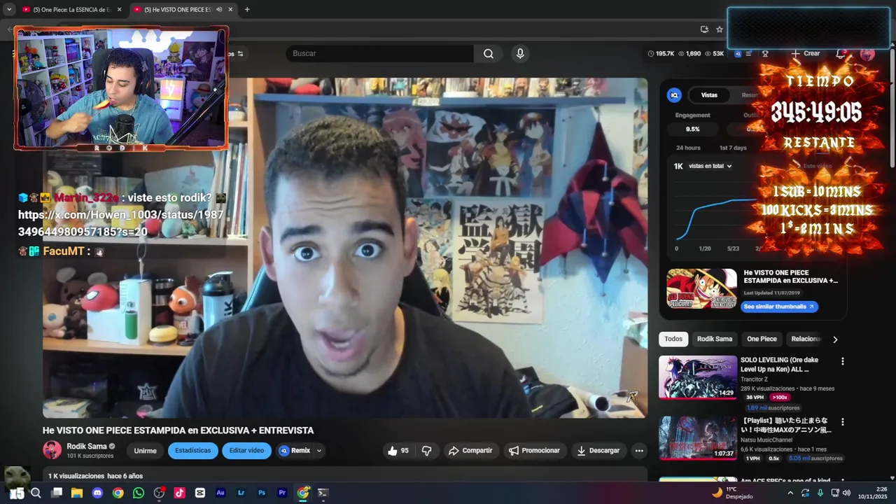Click the 1st 7 days stats label
The image size is (896, 504).
click(733, 148)
